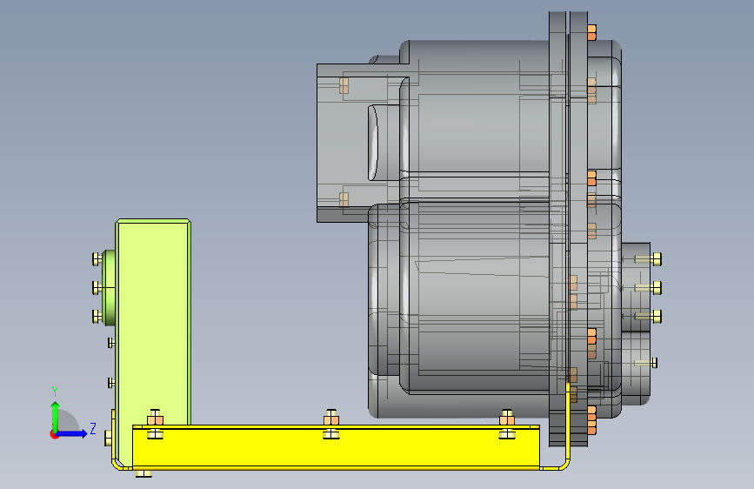
Task: Select the rectangular outlet duct of the gray housing
Action: click(x=357, y=143)
